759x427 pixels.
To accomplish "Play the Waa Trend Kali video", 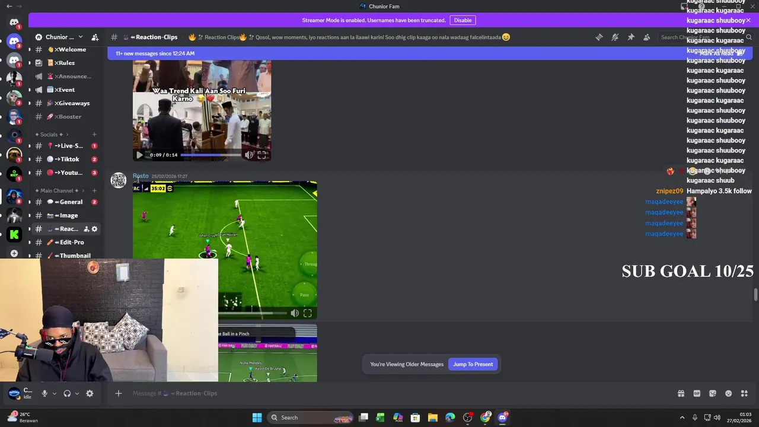I will click(139, 155).
